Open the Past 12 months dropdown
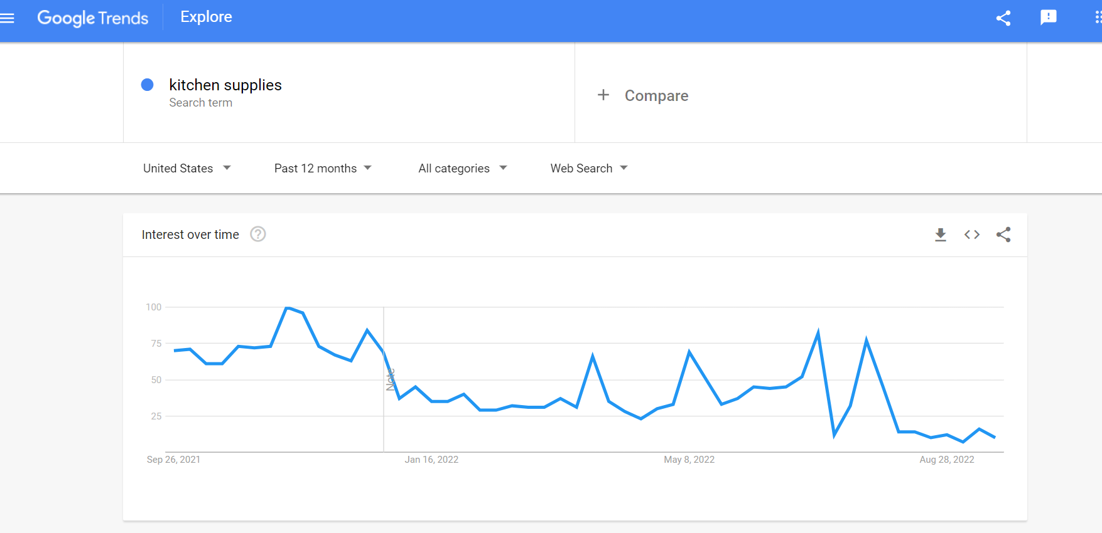Image resolution: width=1102 pixels, height=533 pixels. click(x=323, y=168)
